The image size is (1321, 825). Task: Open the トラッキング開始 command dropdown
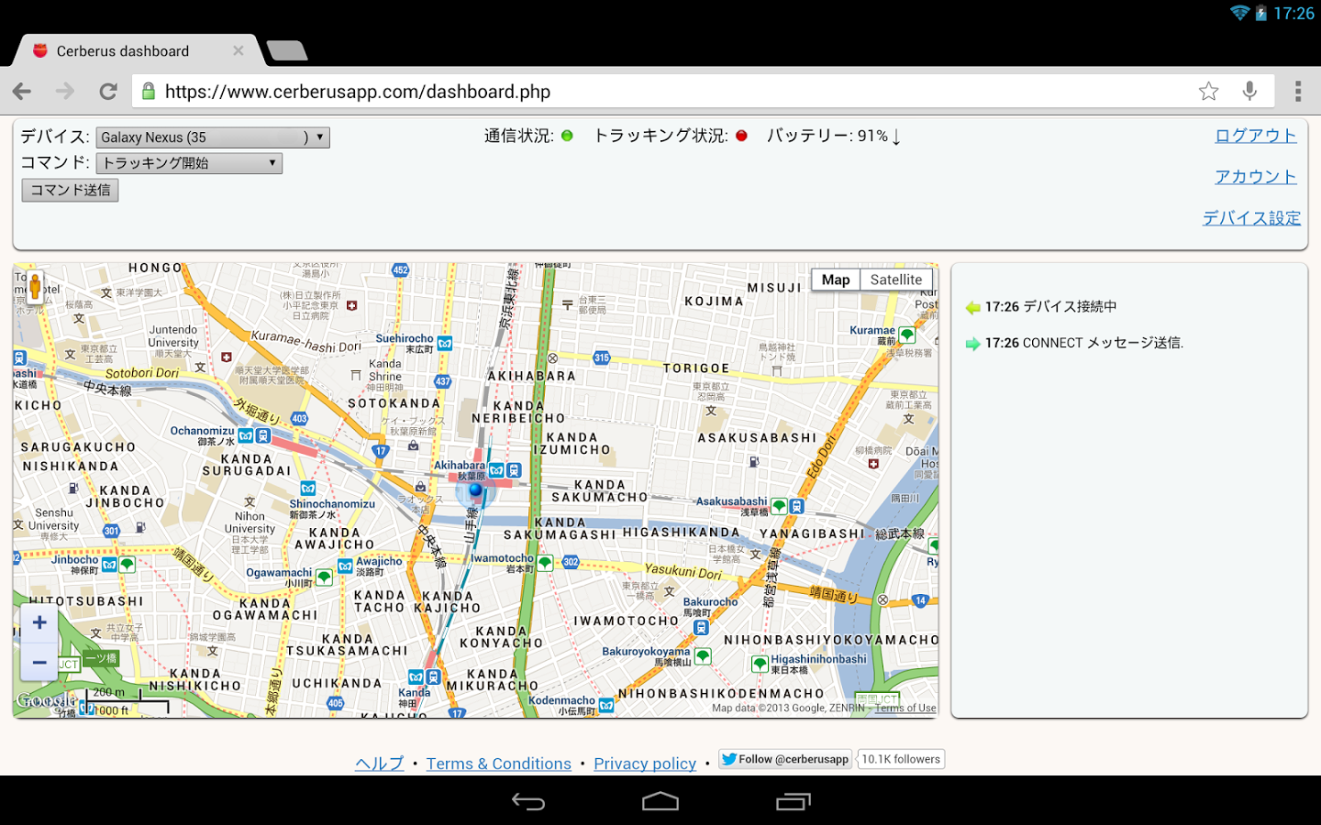(x=189, y=163)
